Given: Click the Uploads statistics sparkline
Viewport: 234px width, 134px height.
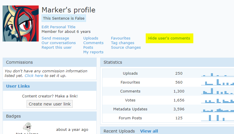Looking at the screenshot, I should point(218,74).
